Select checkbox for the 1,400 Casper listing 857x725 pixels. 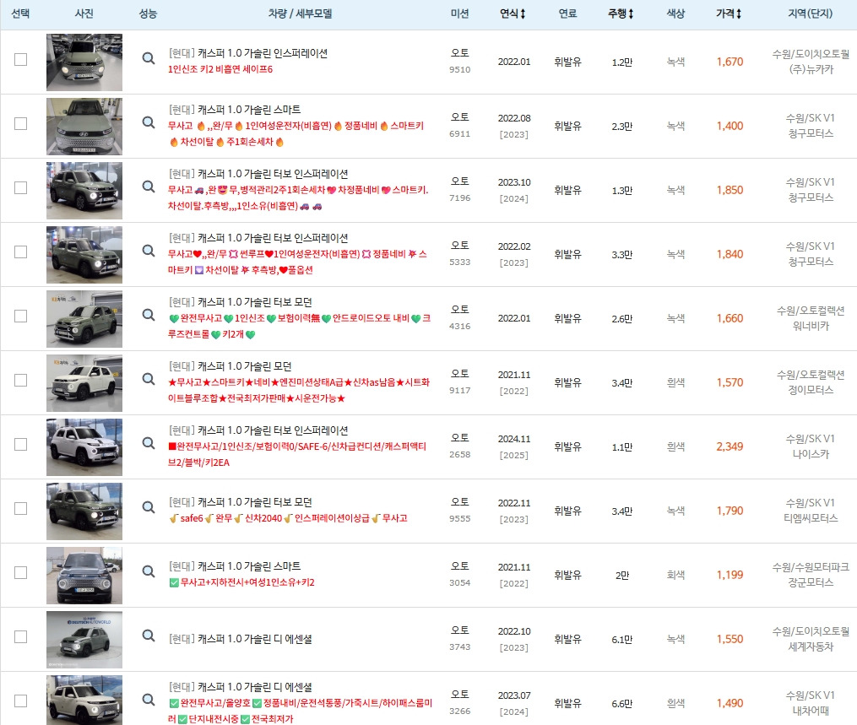(21, 123)
